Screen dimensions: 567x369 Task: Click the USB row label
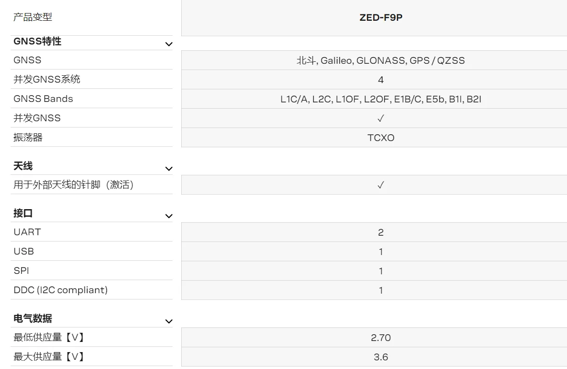(24, 251)
